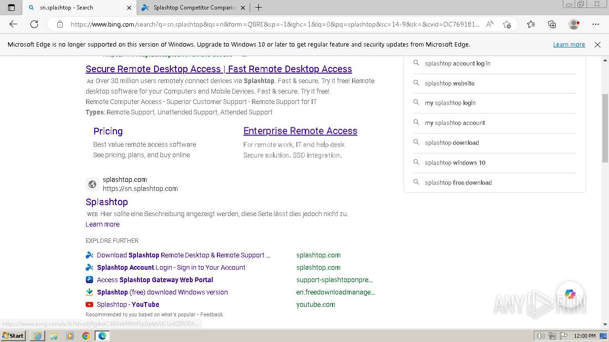Open volume control in system tray
This screenshot has width=609, height=342.
541,336
